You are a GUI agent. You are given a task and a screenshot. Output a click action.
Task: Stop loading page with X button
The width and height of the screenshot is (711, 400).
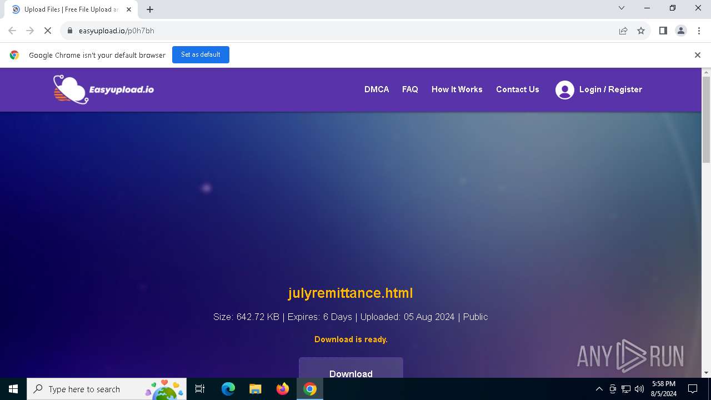point(48,31)
